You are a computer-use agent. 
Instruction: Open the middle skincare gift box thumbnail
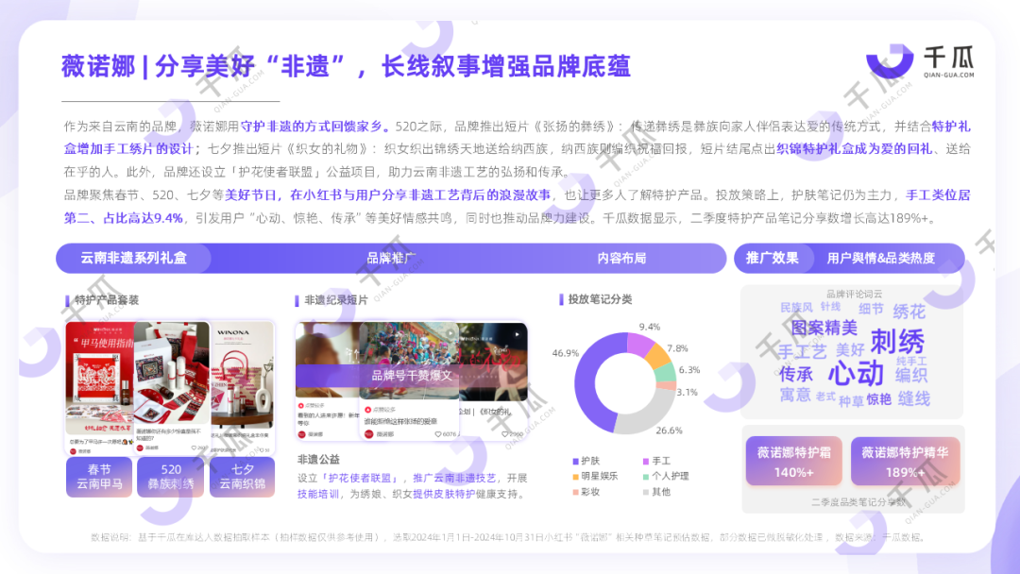[x=173, y=387]
